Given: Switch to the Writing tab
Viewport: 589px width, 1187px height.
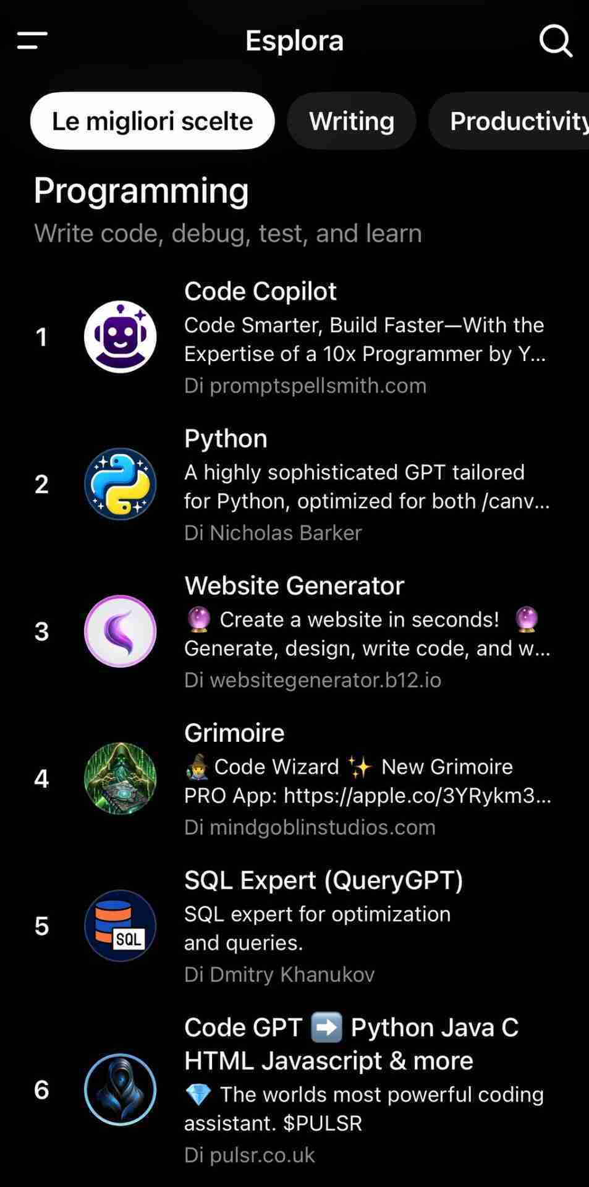Looking at the screenshot, I should 351,121.
